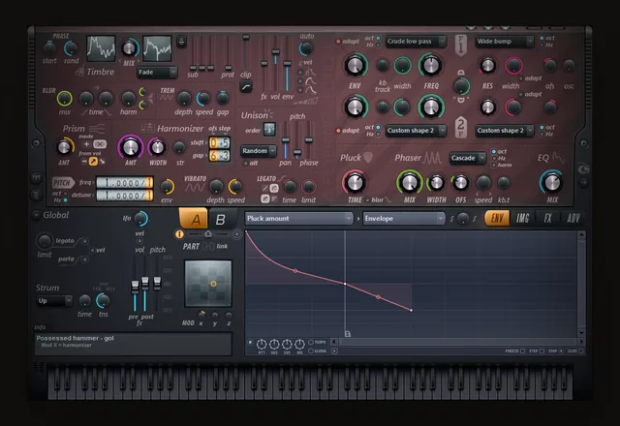The image size is (620, 426).
Task: Toggle filter 2 adapt option
Action: click(x=338, y=131)
